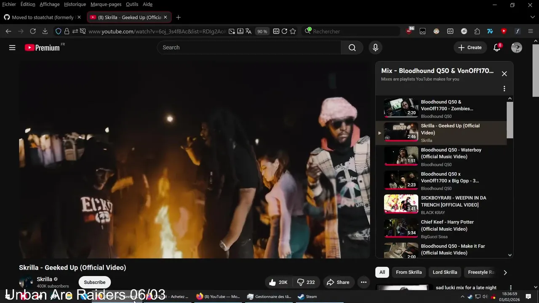Open the notifications bell icon
Image resolution: width=539 pixels, height=303 pixels.
coord(497,48)
